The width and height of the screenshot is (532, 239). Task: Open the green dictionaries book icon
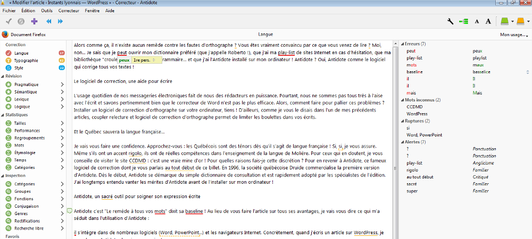[x=505, y=21]
